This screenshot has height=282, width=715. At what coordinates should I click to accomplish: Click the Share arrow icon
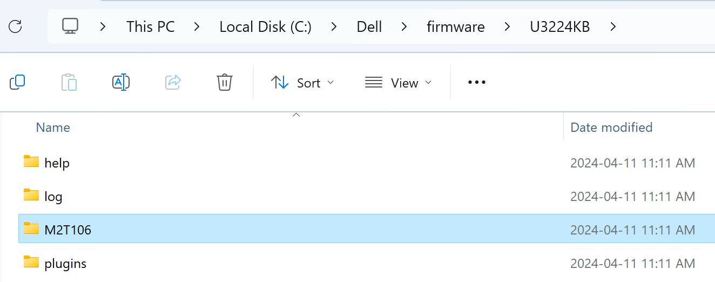[x=173, y=82]
